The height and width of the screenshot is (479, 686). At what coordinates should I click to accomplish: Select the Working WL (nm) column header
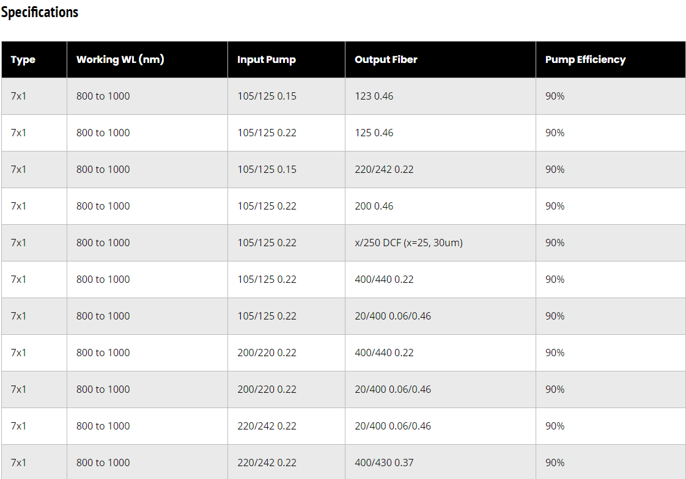120,60
